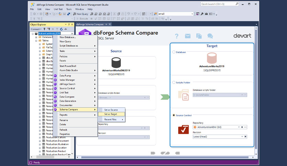The image size is (287, 166).
Task: Choose Rename in context menu
Action: [75, 120]
